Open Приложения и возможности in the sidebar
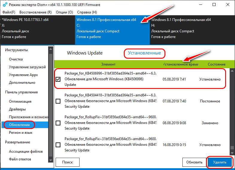Viewport: 235px width, 170px height. 28,117
